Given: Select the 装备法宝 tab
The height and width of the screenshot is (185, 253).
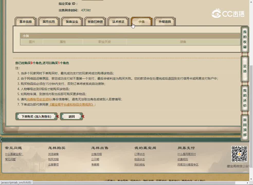Looking at the screenshot, I should (72, 22).
